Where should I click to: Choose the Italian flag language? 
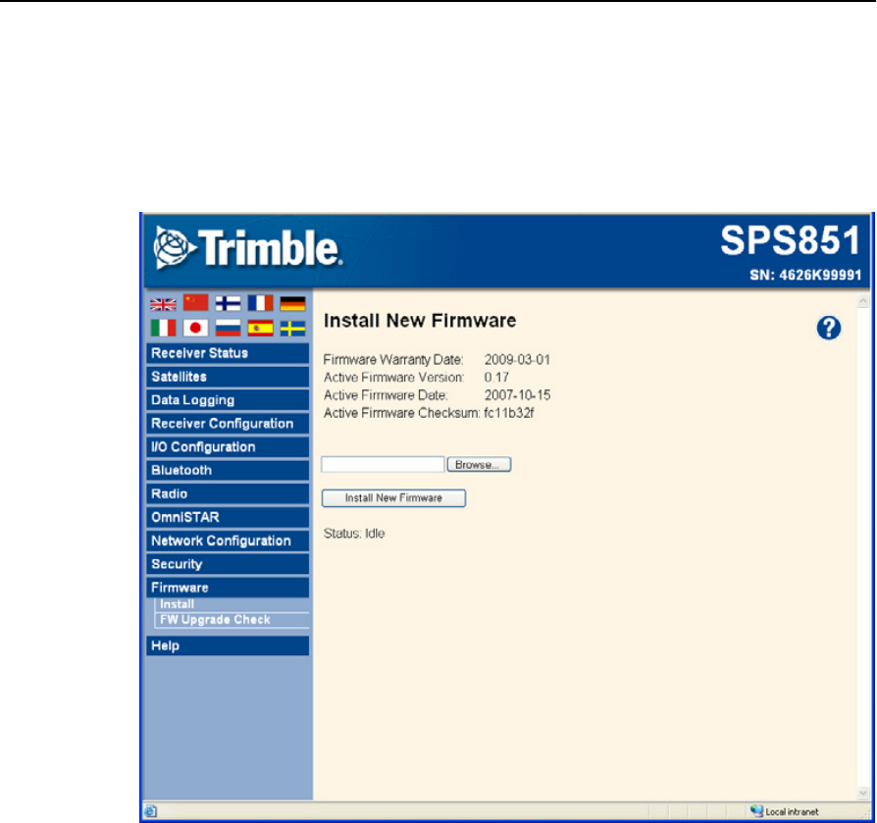click(163, 328)
